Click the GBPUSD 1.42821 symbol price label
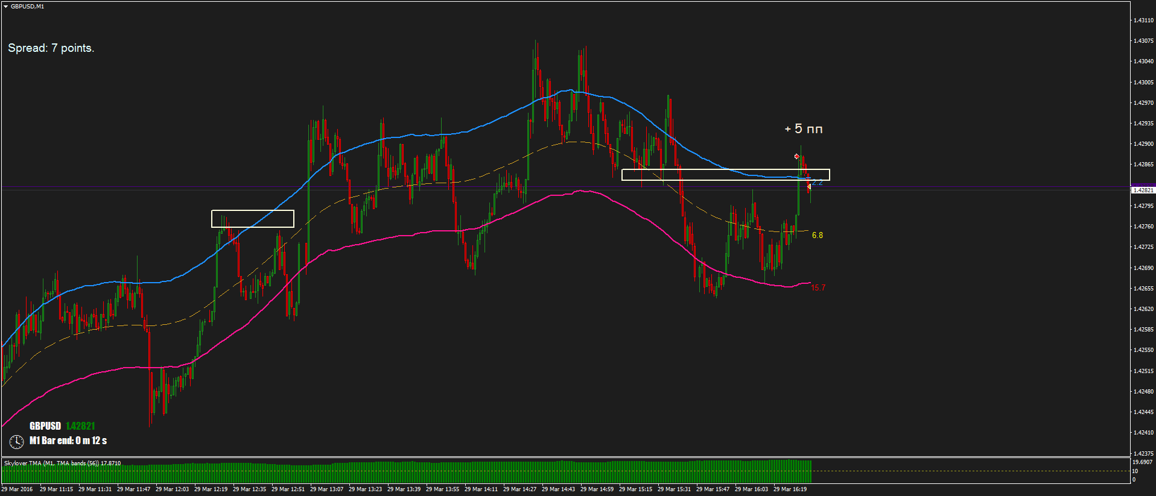1156x496 pixels. (x=62, y=426)
